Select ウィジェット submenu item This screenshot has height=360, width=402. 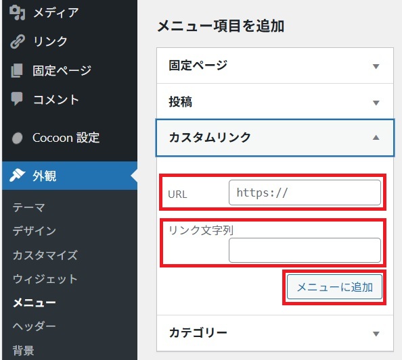pos(45,279)
